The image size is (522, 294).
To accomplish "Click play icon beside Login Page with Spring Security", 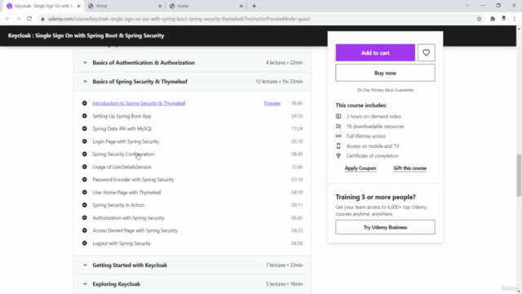I will click(x=85, y=141).
